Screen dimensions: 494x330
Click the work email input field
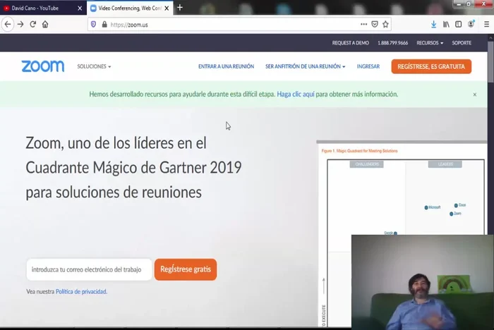point(89,269)
